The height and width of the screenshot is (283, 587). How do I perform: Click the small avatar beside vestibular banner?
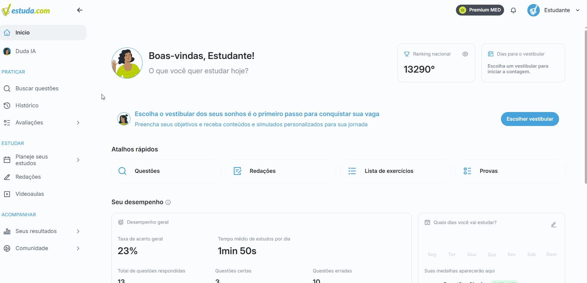[x=124, y=119]
